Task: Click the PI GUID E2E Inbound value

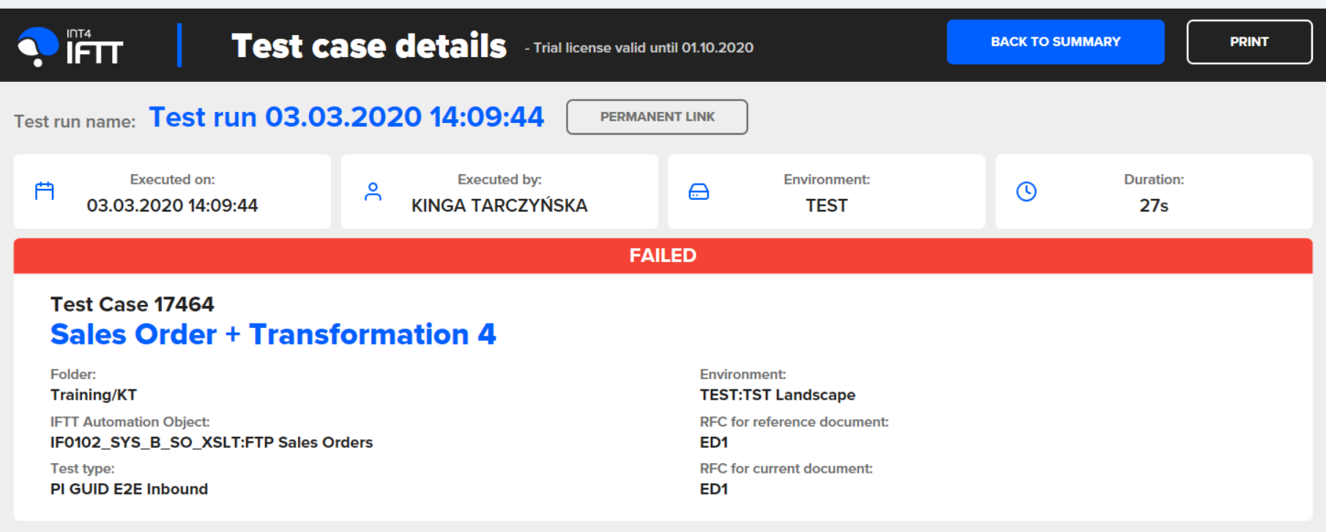Action: [x=129, y=489]
